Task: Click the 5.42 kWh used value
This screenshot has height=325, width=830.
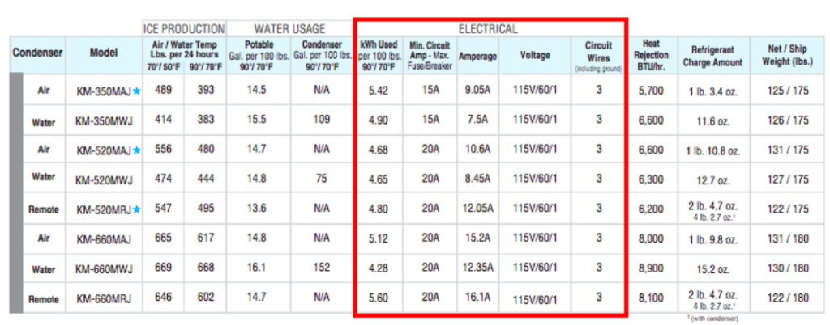Action: [x=379, y=91]
